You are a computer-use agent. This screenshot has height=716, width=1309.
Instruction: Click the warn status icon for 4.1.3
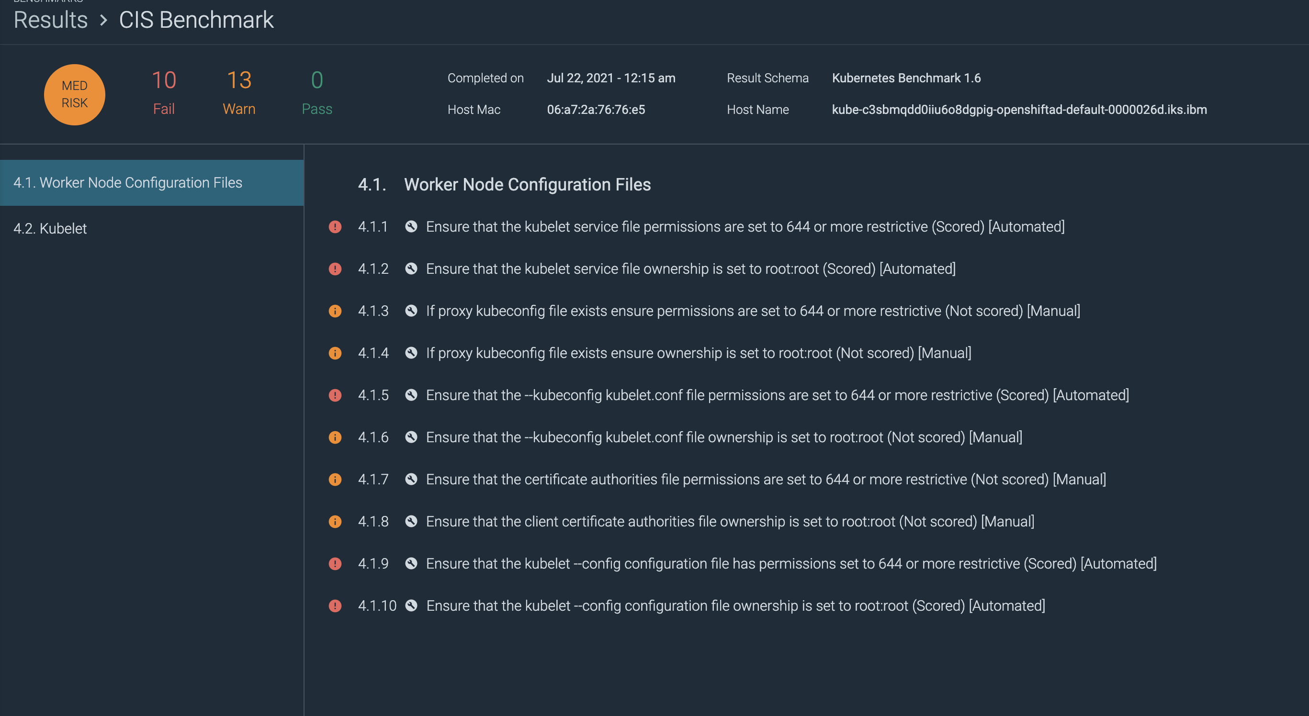[335, 311]
